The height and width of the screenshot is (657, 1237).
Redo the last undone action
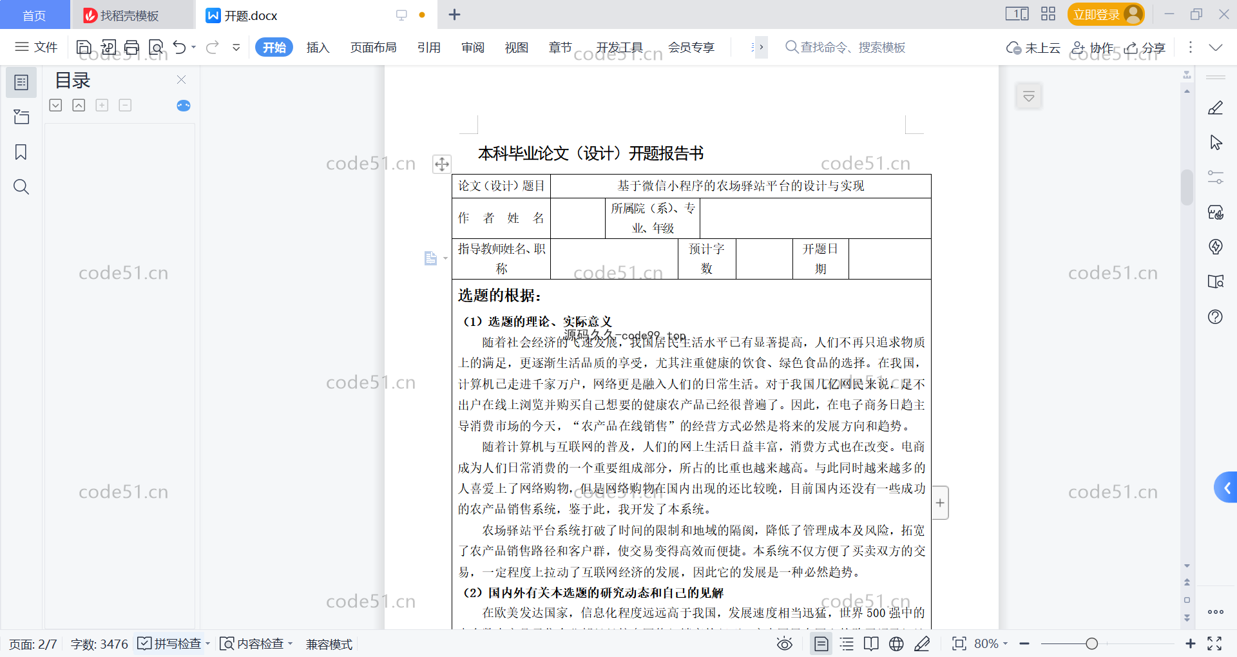pyautogui.click(x=213, y=47)
